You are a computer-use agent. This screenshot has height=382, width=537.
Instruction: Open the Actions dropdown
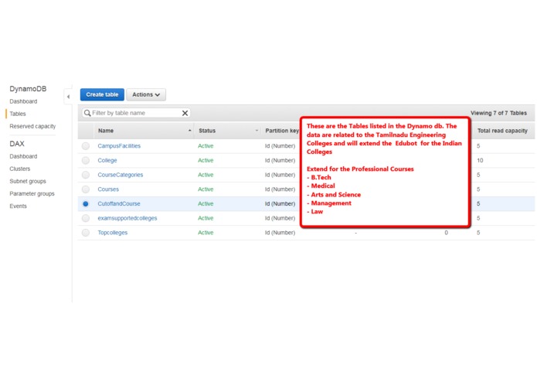[x=146, y=94]
